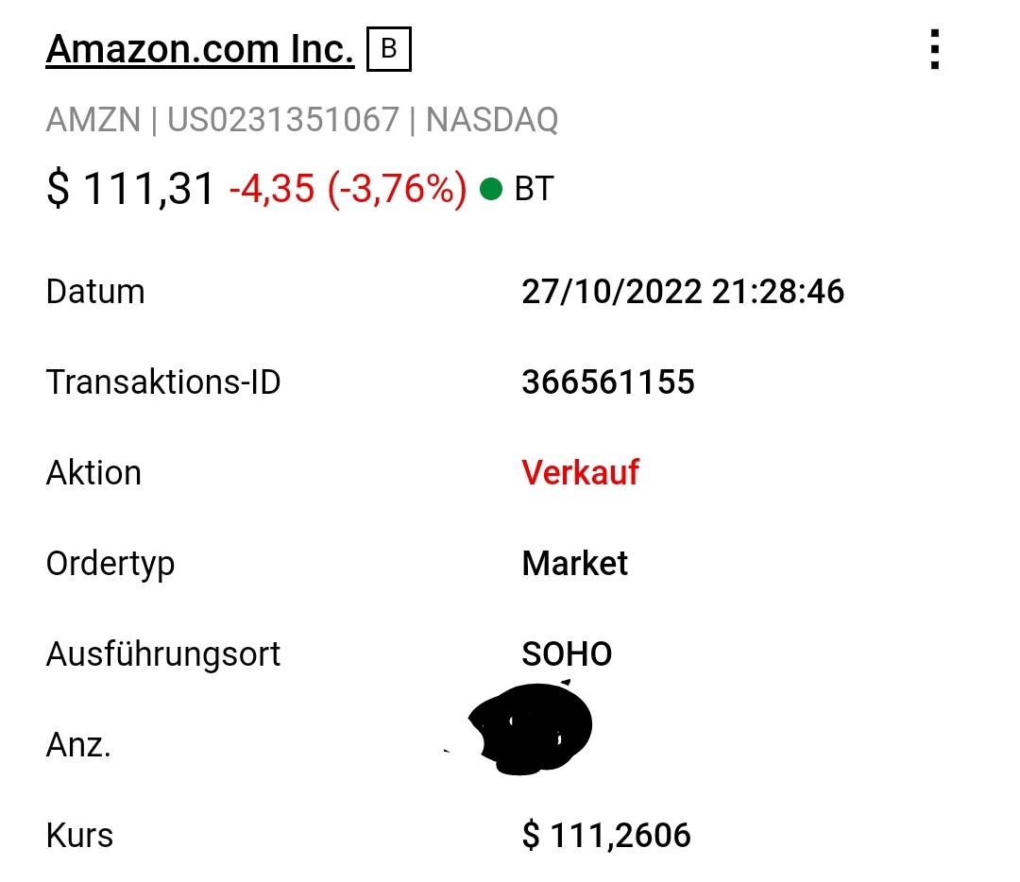This screenshot has height=882, width=1020.
Task: Click the Aktion row label
Action: pyautogui.click(x=93, y=472)
